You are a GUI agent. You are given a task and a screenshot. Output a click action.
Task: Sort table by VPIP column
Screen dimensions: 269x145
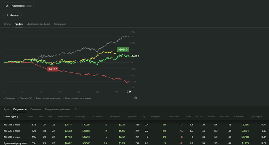pos(41,117)
